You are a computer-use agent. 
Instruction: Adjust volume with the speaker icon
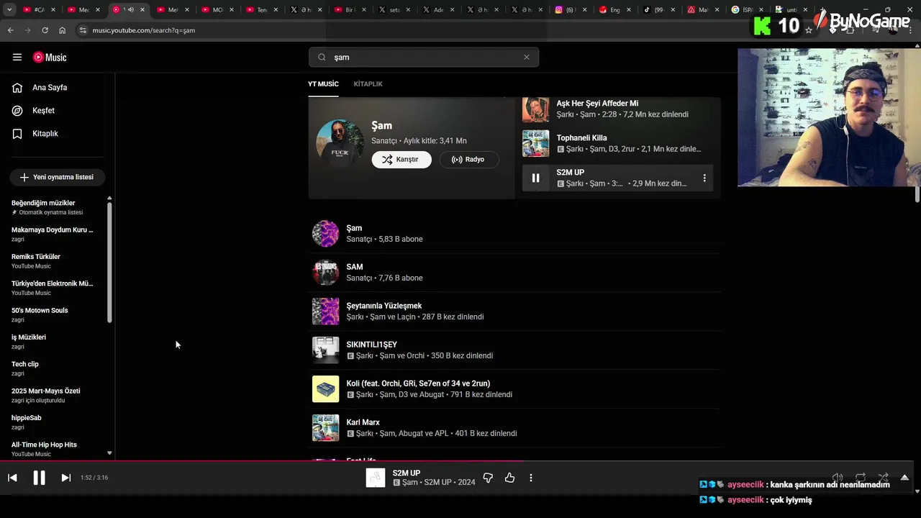(x=838, y=478)
